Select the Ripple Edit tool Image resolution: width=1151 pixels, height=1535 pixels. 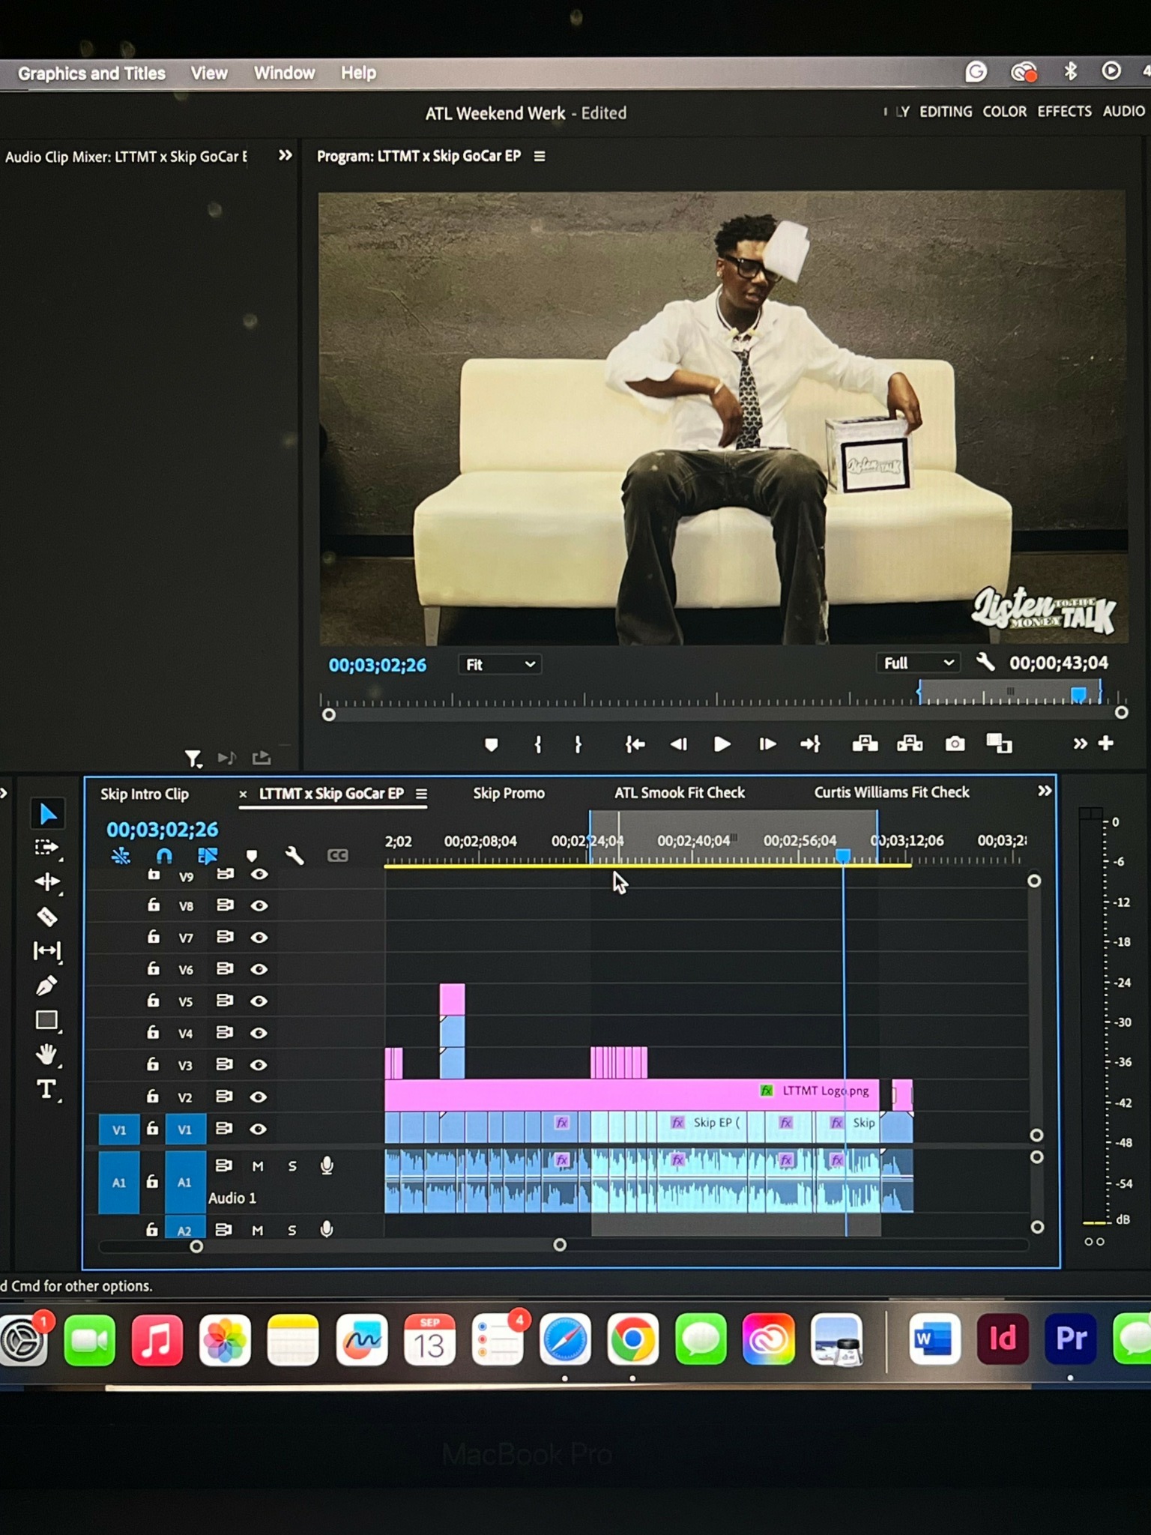(46, 881)
